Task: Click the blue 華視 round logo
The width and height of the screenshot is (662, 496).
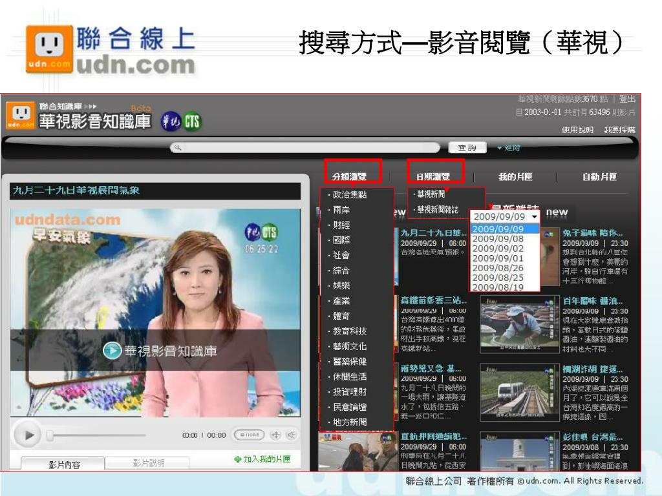Action: point(171,121)
